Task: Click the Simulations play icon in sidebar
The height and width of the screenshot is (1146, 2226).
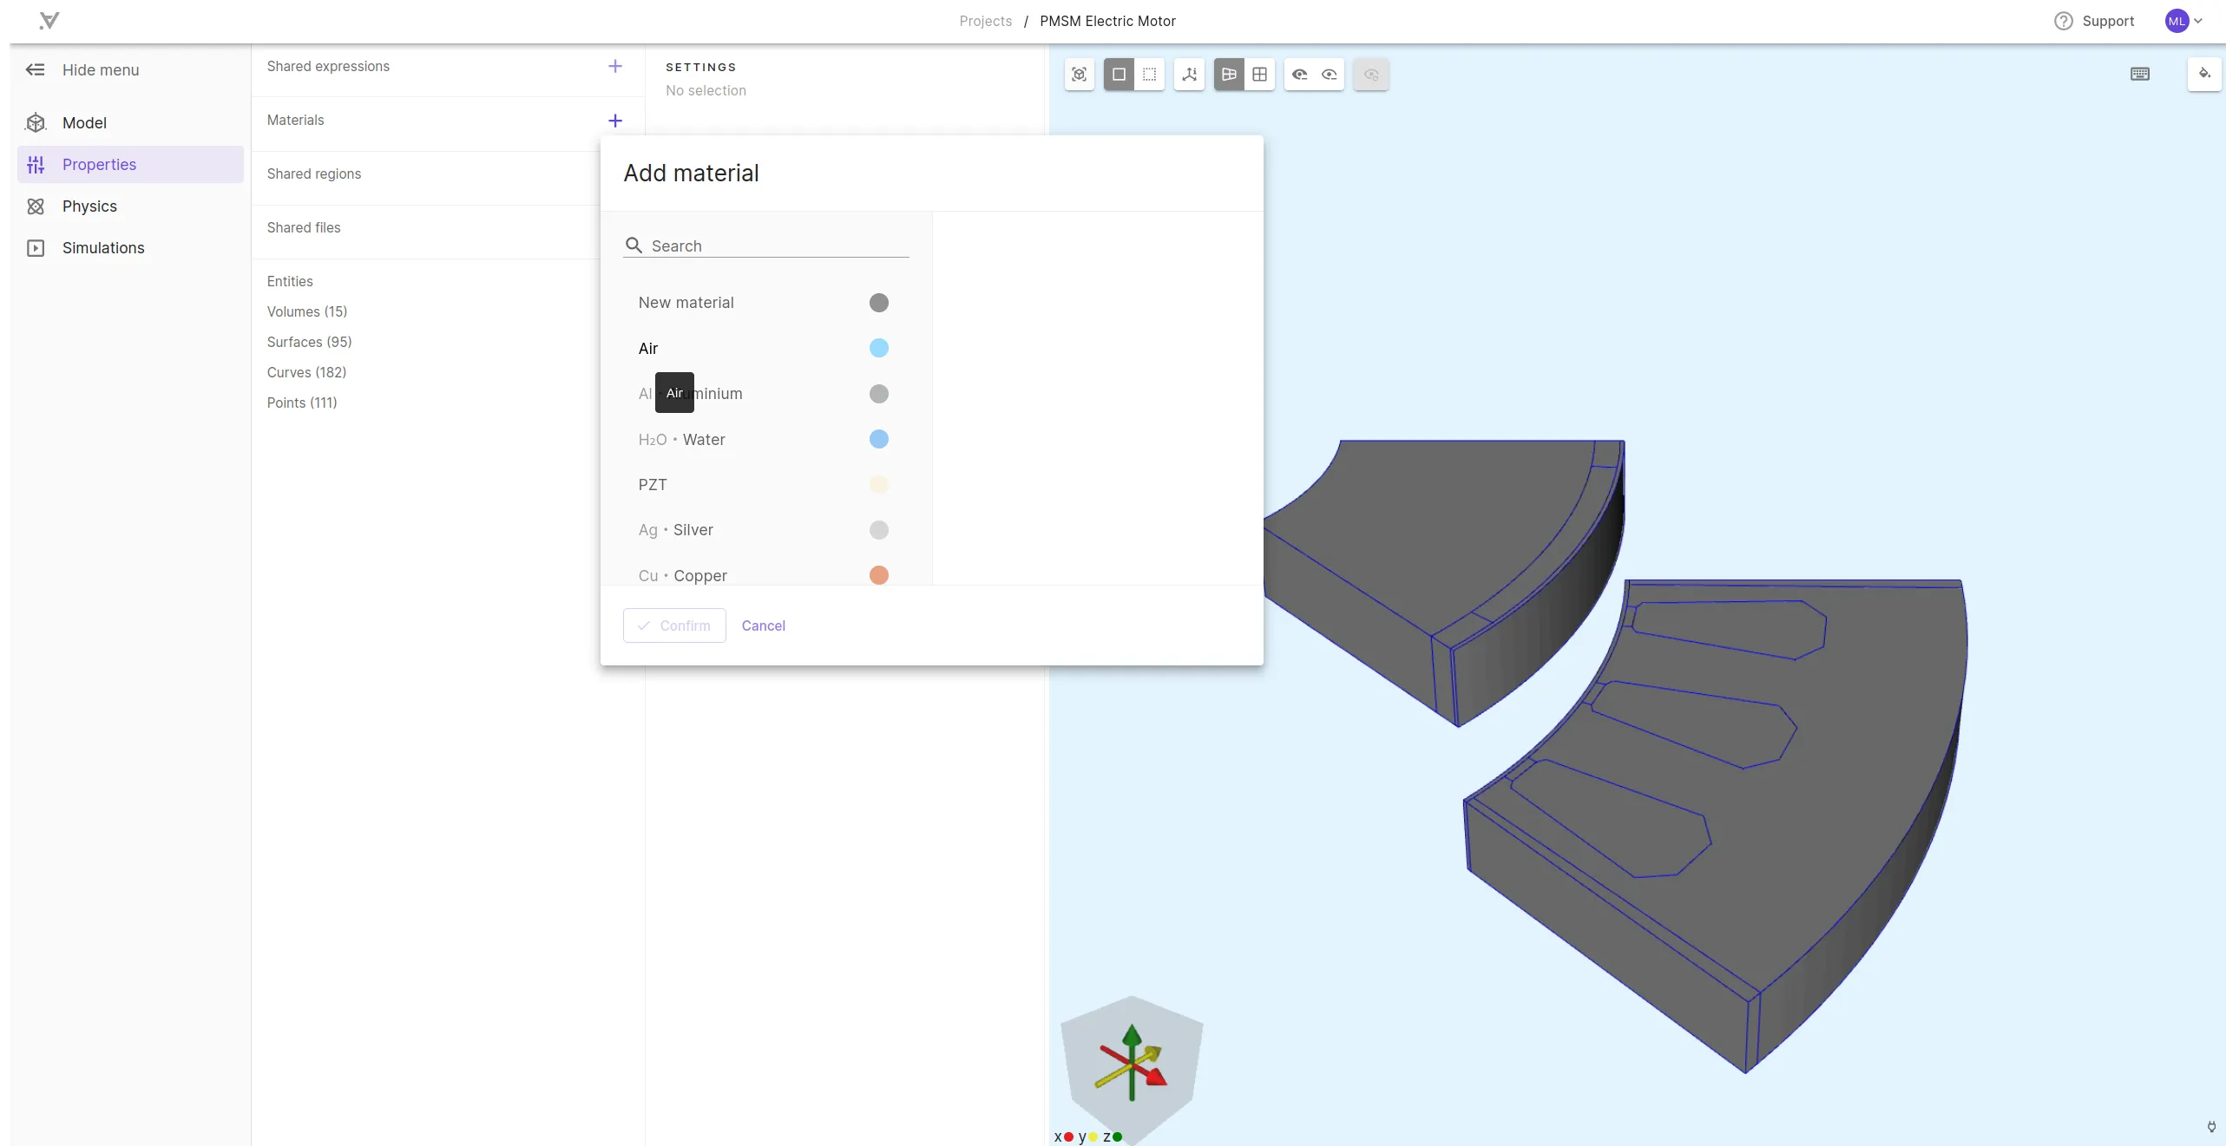Action: point(36,247)
